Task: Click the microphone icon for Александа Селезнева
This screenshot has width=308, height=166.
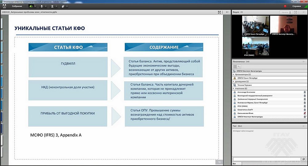Action: click(305, 92)
